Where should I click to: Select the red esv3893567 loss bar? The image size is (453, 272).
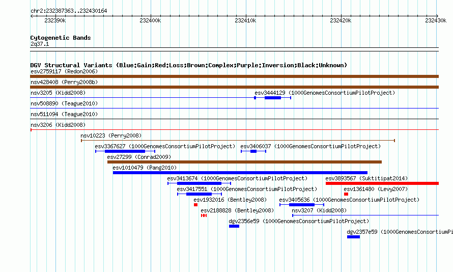pos(382,183)
